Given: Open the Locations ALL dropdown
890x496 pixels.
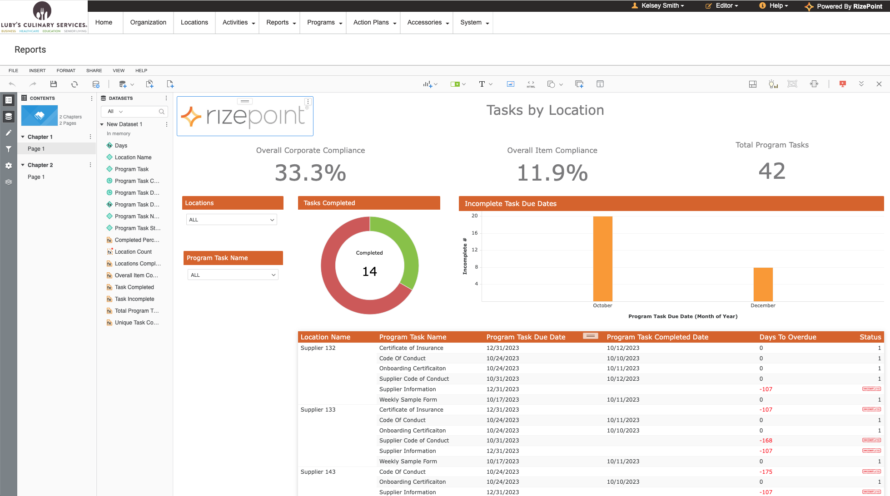Looking at the screenshot, I should pyautogui.click(x=231, y=220).
